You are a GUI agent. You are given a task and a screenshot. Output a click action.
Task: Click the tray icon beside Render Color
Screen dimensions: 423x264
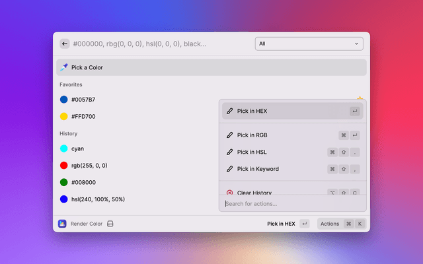(x=110, y=224)
